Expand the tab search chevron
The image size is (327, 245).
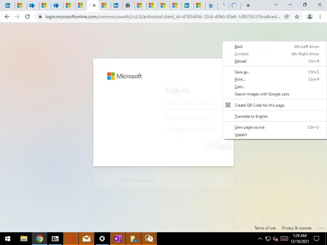(276, 4)
